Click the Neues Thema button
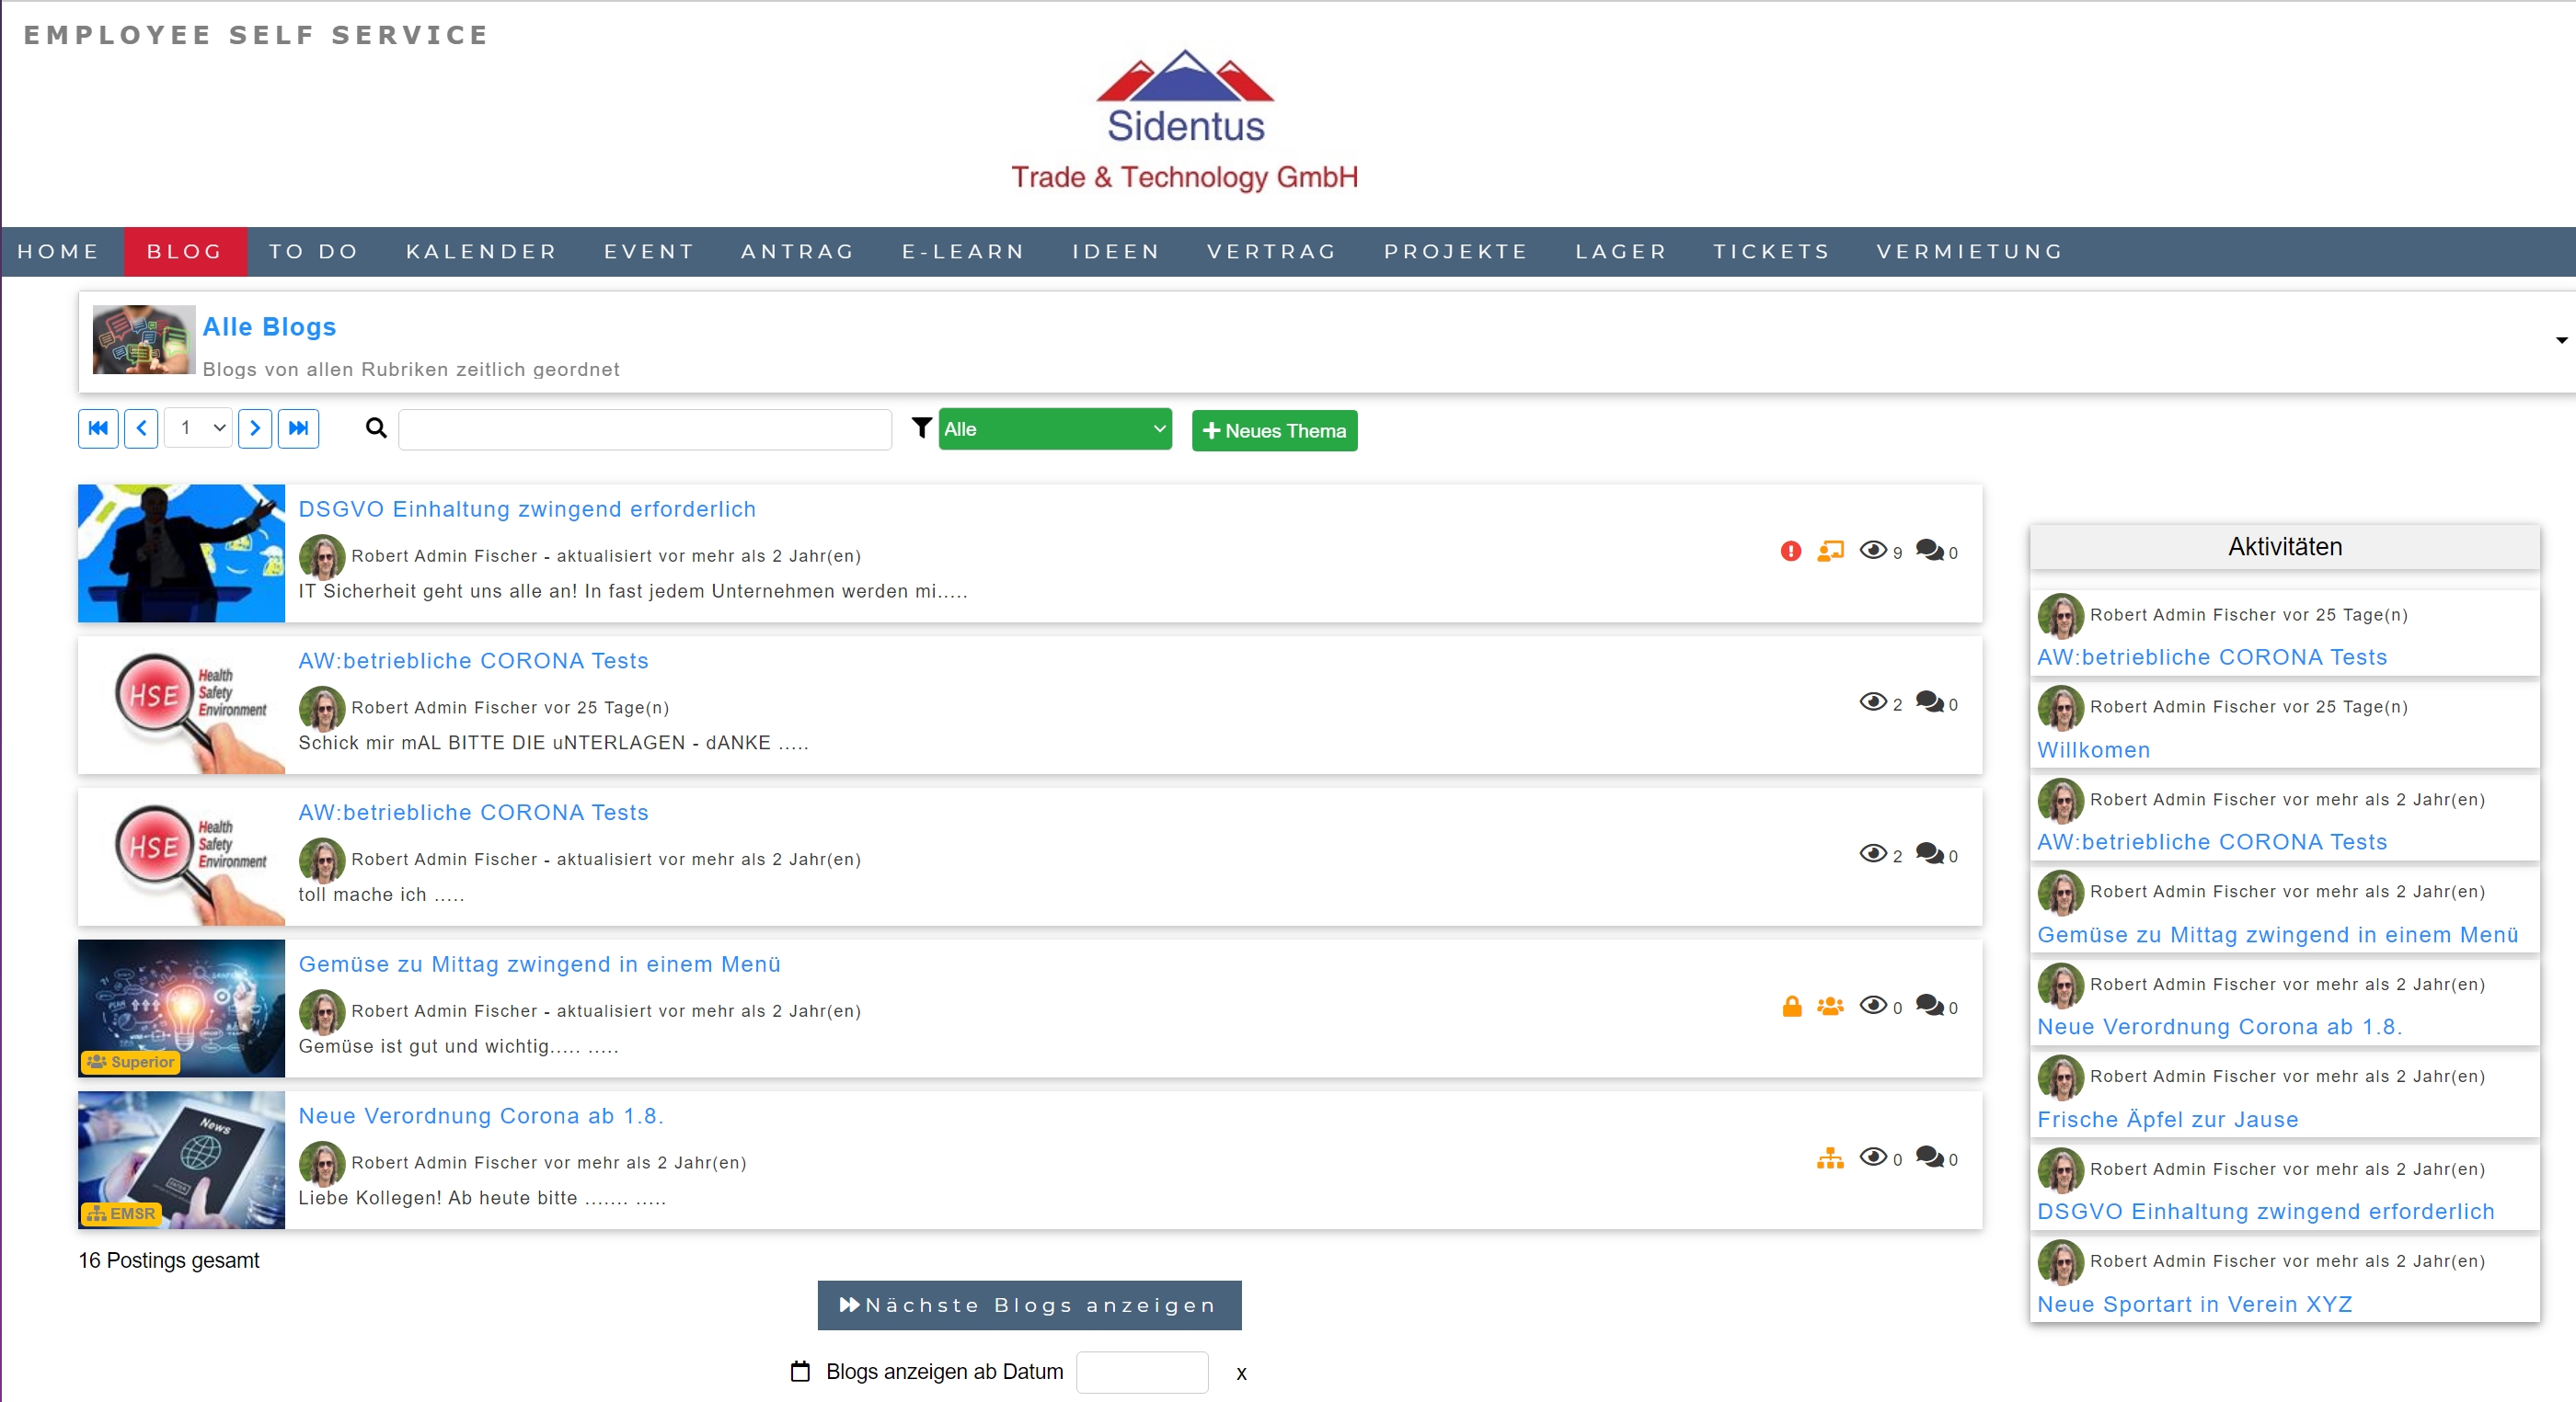2576x1402 pixels. point(1274,430)
